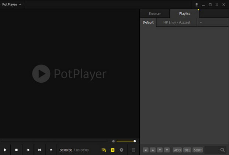229x155 pixels.
Task: Jump to the previous track
Action: click(x=28, y=150)
